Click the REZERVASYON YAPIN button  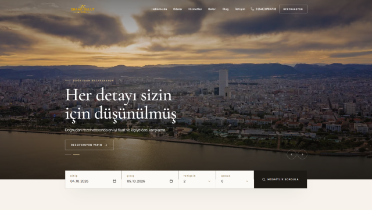89,145
